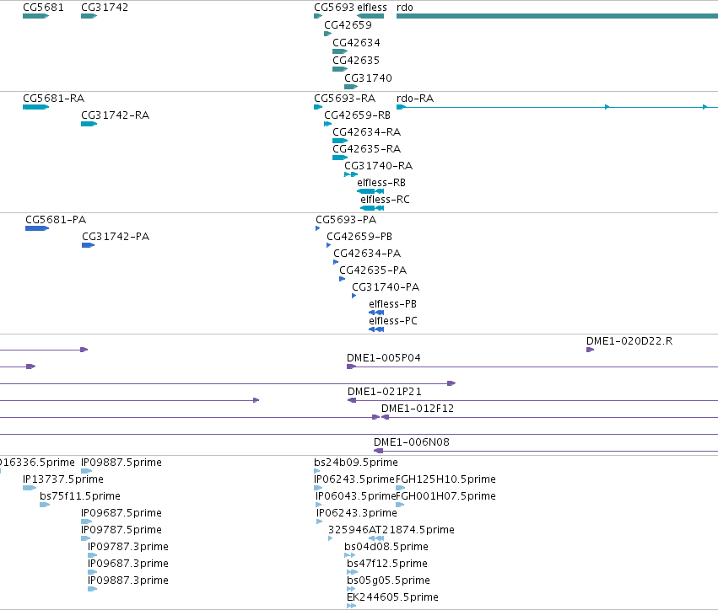Click the IP09687.3prime EST label
This screenshot has width=718, height=610.
[128, 564]
